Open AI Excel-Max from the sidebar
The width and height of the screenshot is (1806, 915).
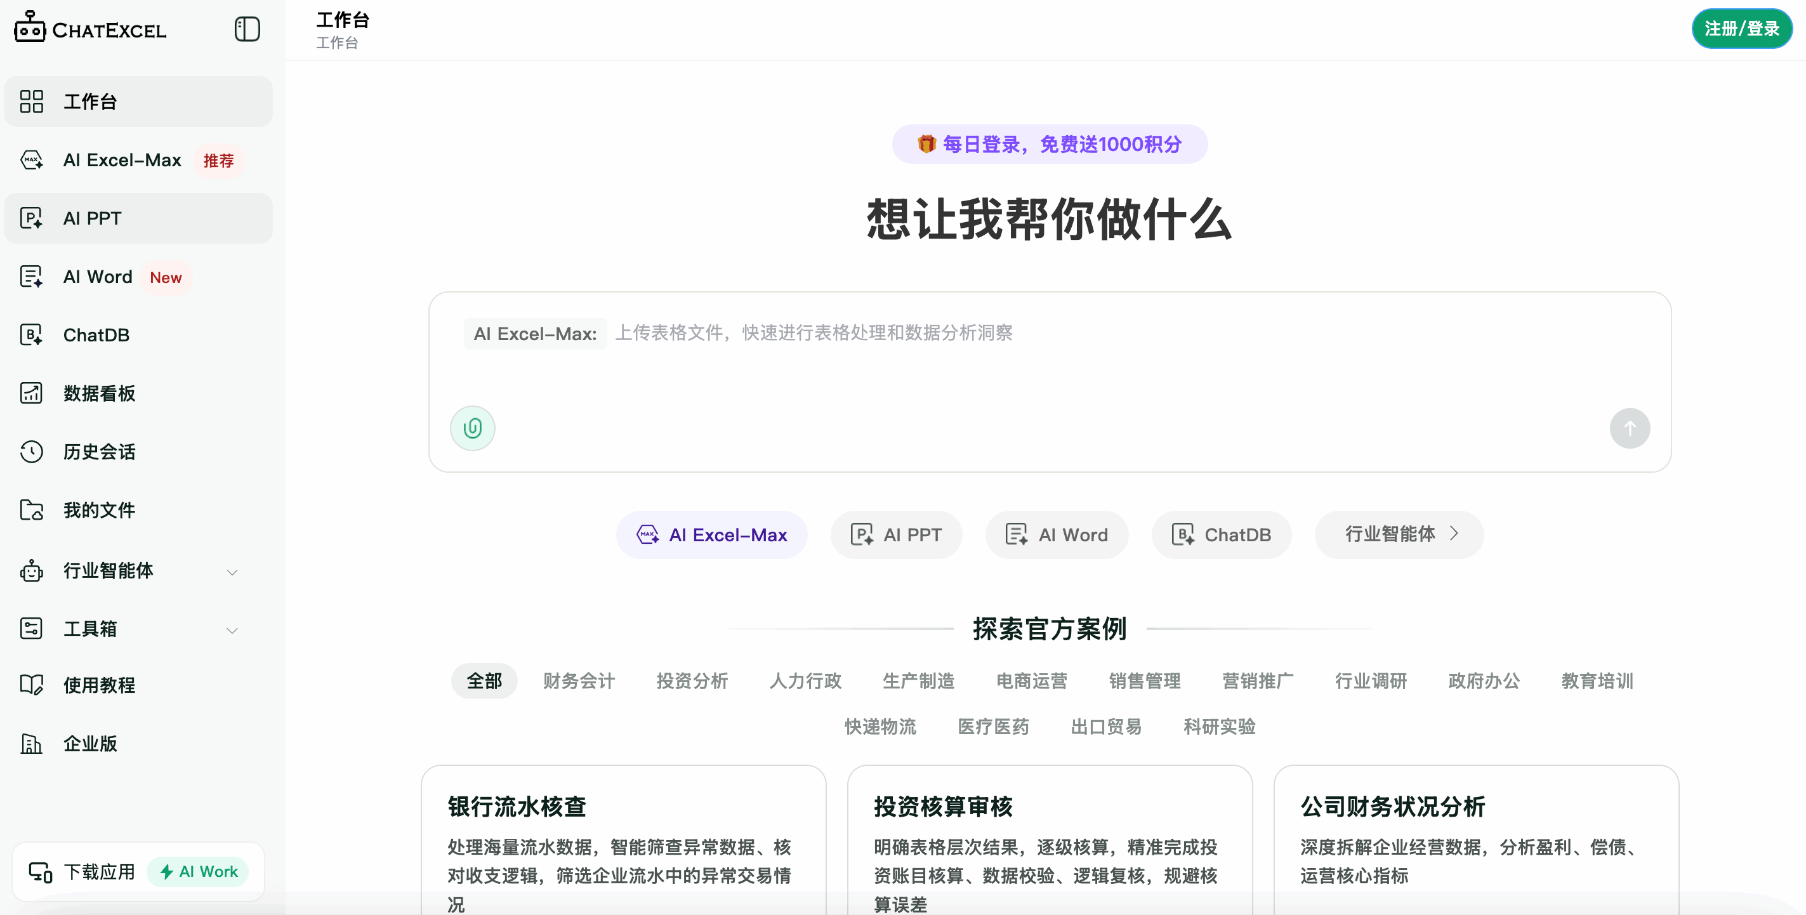pos(138,160)
